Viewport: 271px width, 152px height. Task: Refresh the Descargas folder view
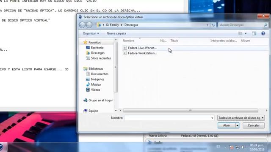pyautogui.click(x=213, y=25)
